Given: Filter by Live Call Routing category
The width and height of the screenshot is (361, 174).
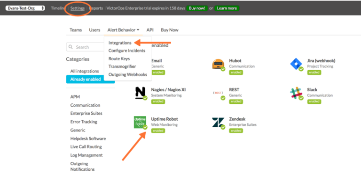Looking at the screenshot, I should click(86, 146).
